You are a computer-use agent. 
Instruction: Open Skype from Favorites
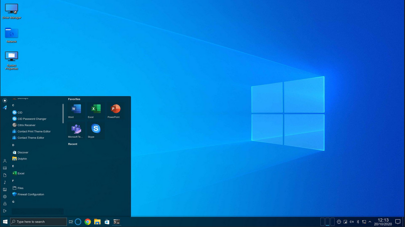coord(96,130)
